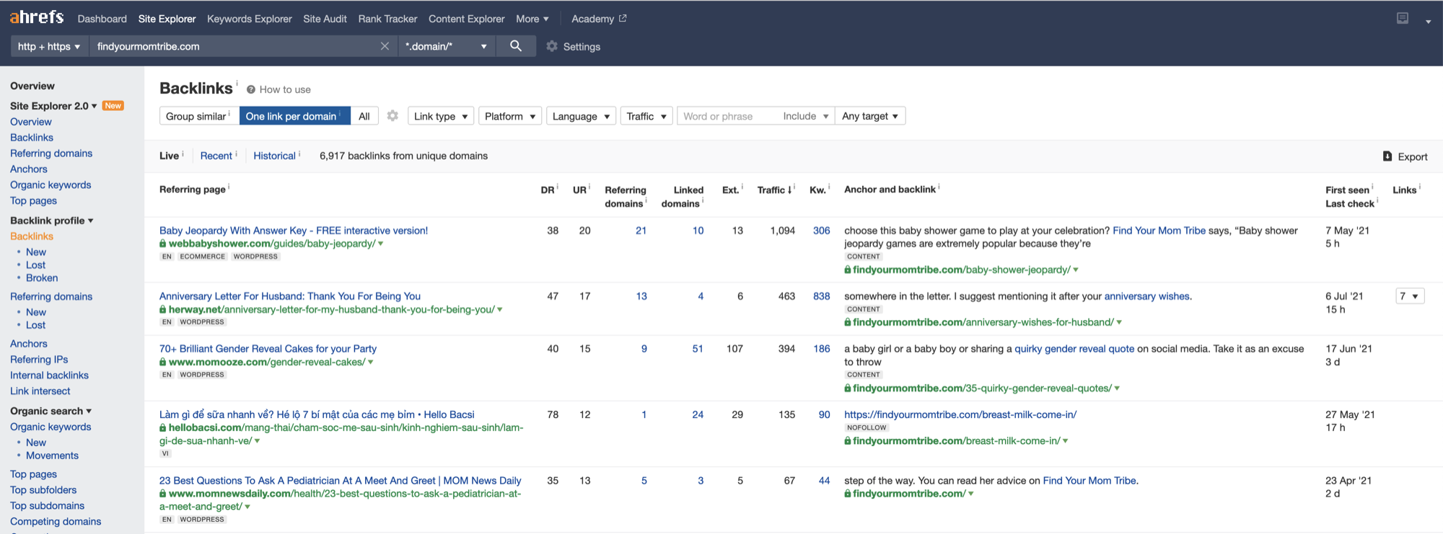Sort the table by the Traffic column
The width and height of the screenshot is (1443, 534).
(x=775, y=190)
